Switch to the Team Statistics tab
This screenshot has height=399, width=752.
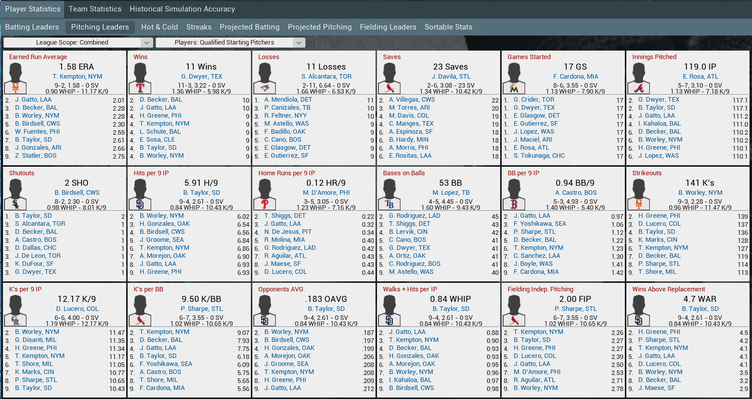tap(95, 9)
